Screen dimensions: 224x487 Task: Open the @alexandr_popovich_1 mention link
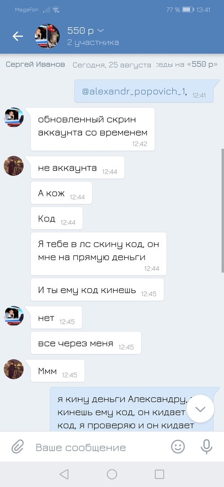click(x=134, y=91)
